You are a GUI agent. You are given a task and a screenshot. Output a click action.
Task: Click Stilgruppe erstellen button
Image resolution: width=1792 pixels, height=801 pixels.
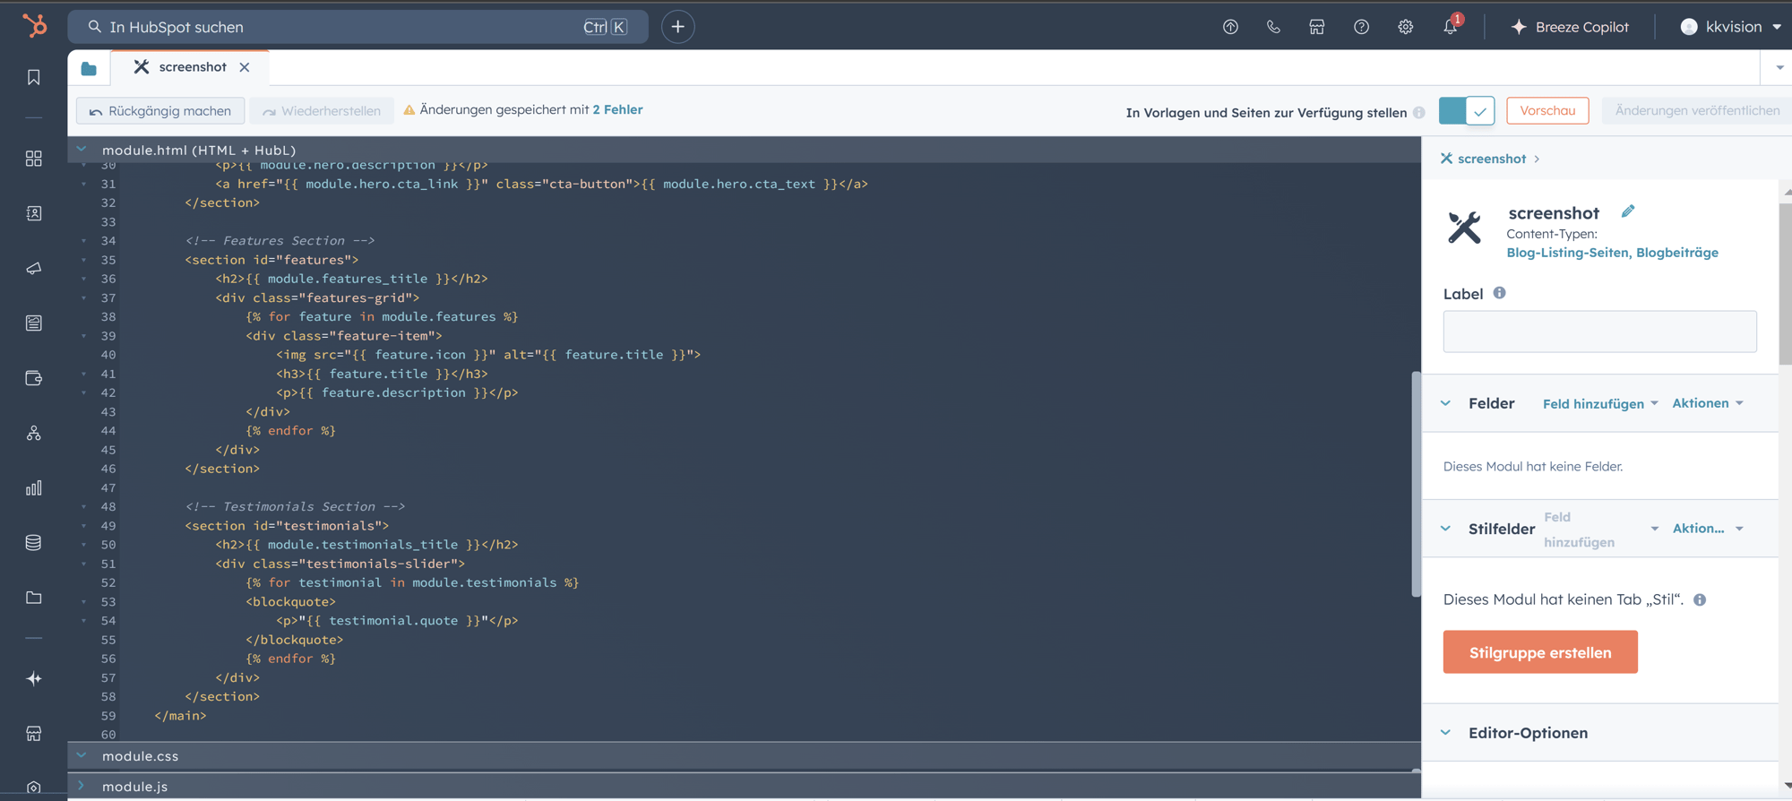click(x=1540, y=652)
